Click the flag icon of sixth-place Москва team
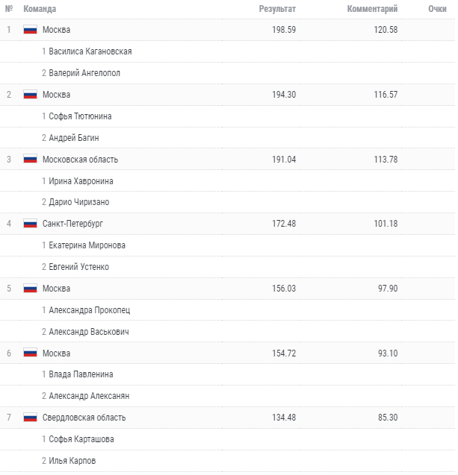The height and width of the screenshot is (475, 458). 30,353
